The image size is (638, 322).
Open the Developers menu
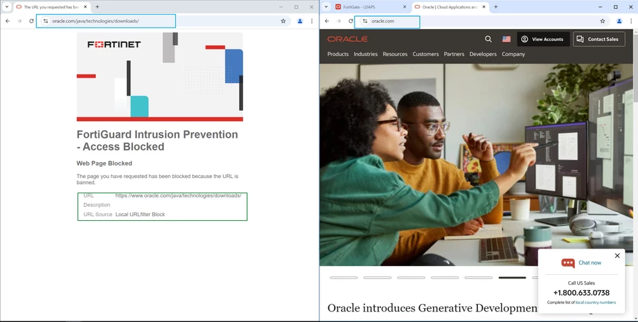(483, 54)
